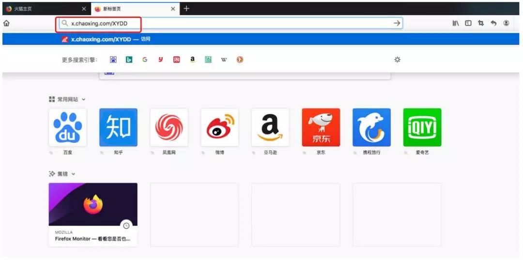Open the 凤凰网 top site tile
Viewport: 523px width, 260px height.
(169, 127)
